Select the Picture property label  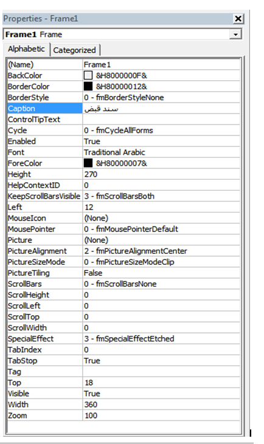20,240
